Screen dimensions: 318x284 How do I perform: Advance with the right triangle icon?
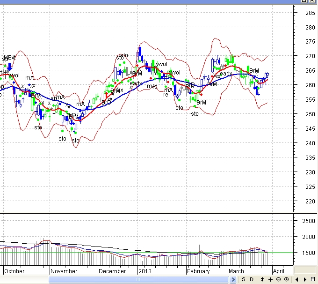click(304, 280)
